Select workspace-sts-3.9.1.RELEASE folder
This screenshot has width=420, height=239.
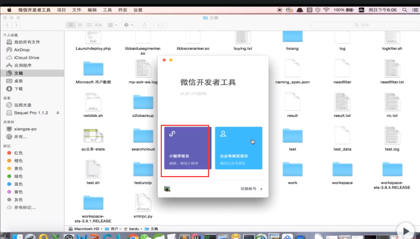tap(93, 203)
